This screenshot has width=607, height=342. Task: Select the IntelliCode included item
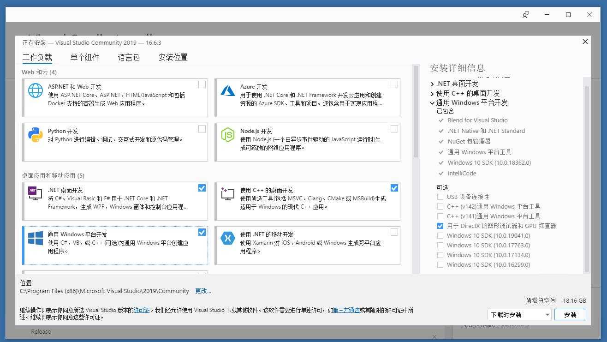pos(462,173)
